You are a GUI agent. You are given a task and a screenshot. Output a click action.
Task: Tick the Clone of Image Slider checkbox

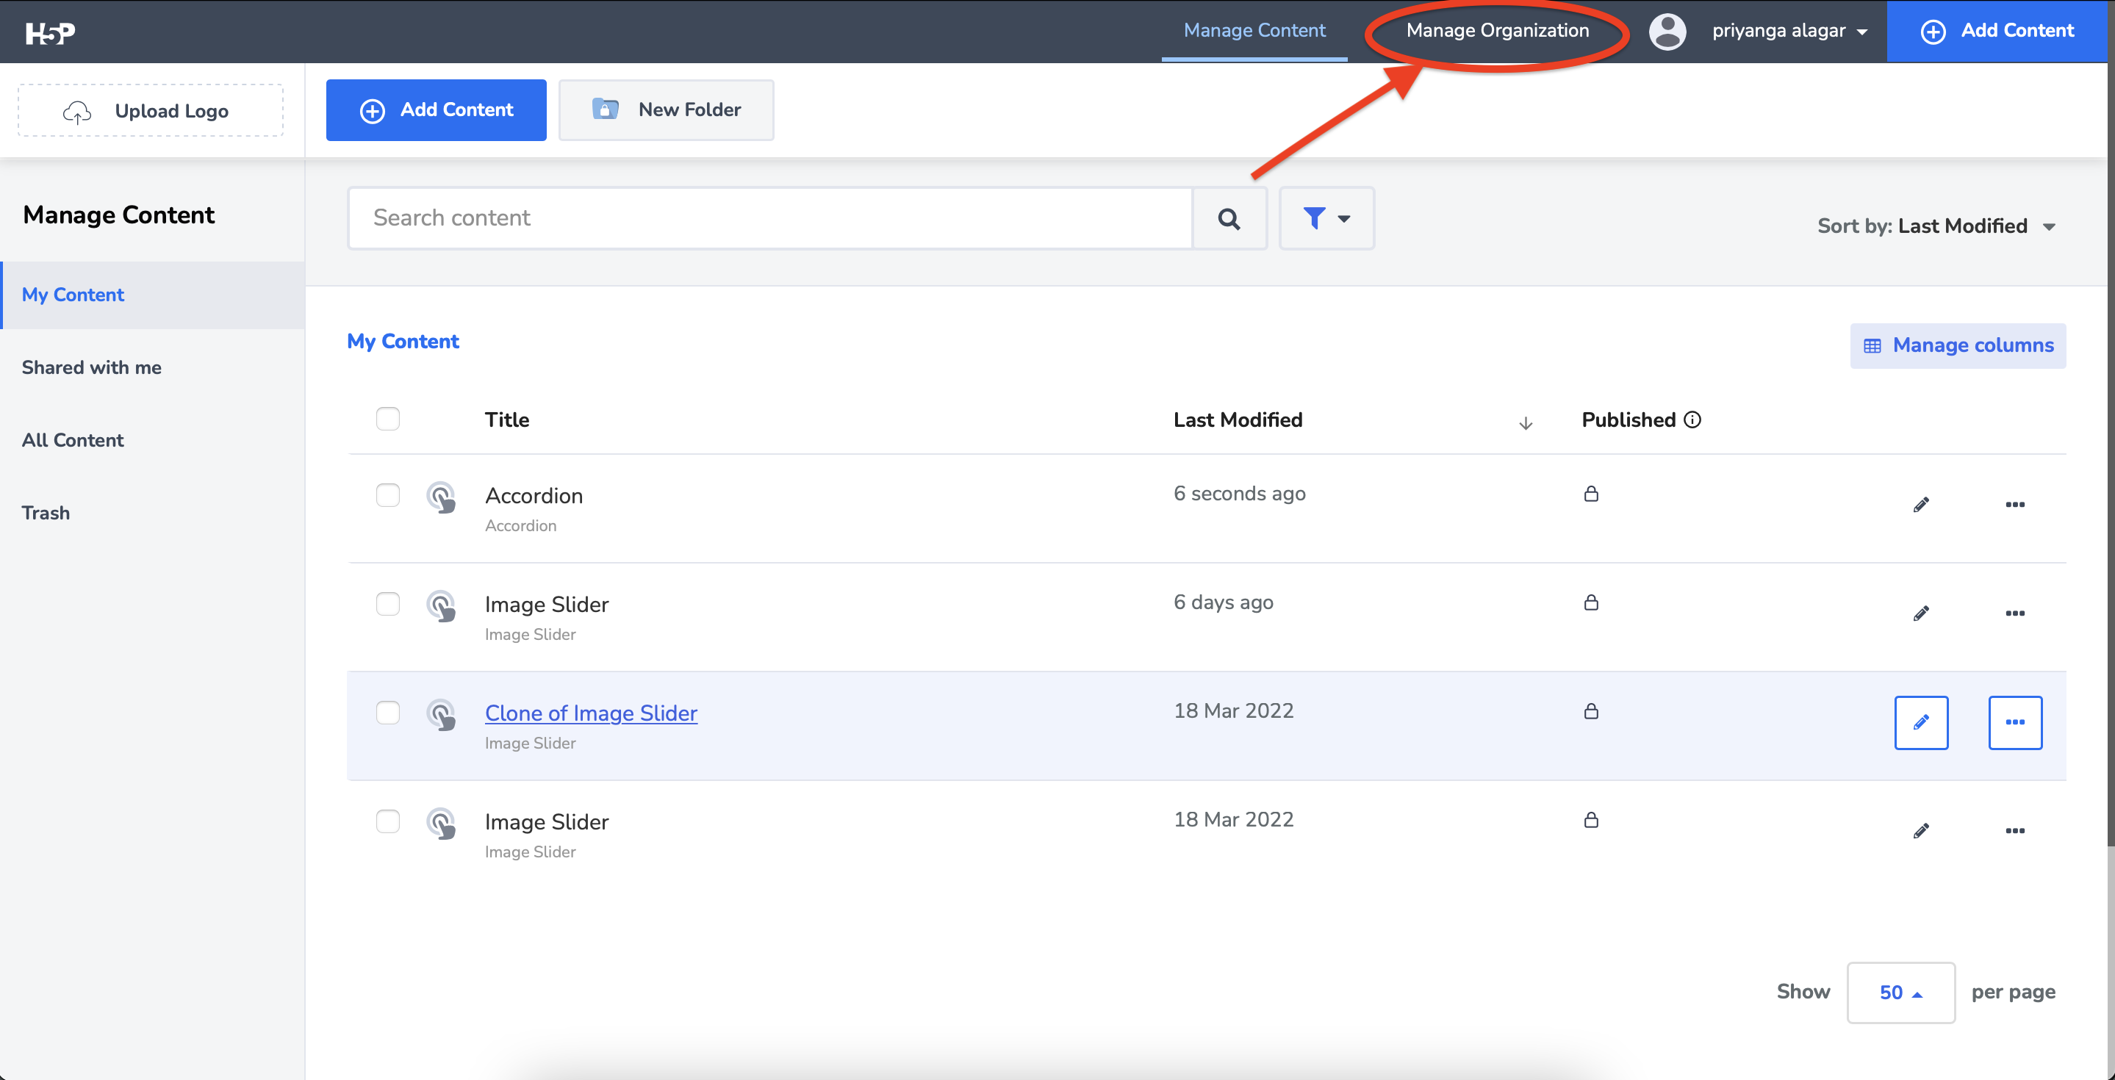coord(387,713)
